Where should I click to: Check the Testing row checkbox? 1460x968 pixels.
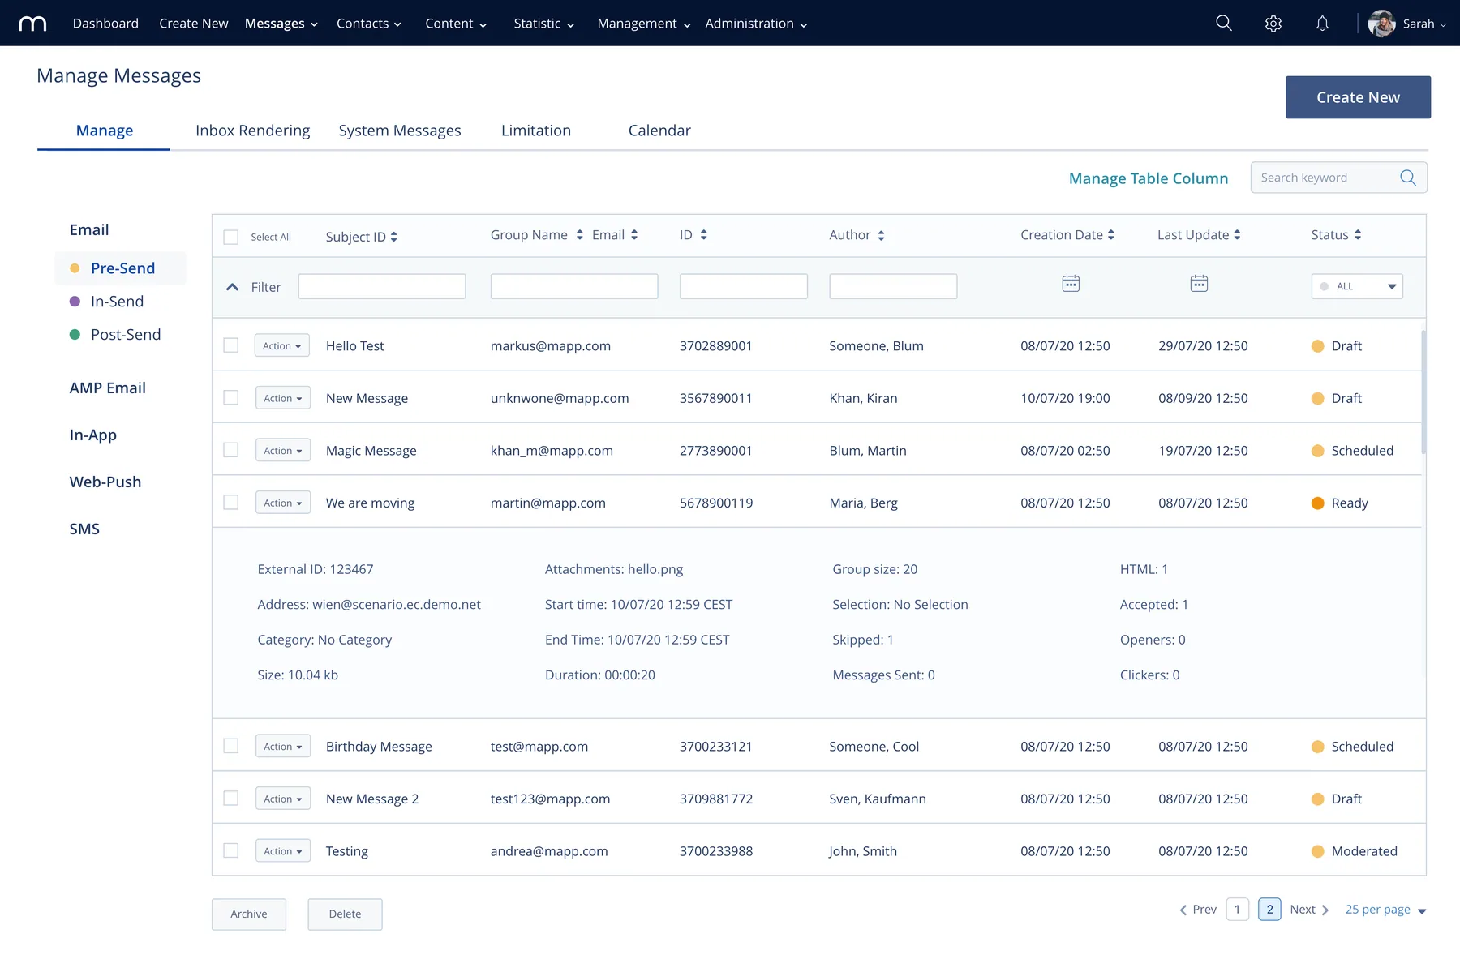coord(231,850)
